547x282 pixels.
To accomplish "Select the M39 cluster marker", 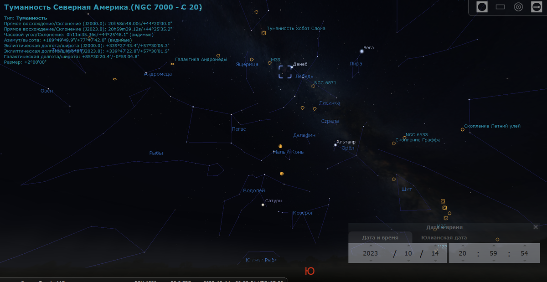I will coord(270,63).
